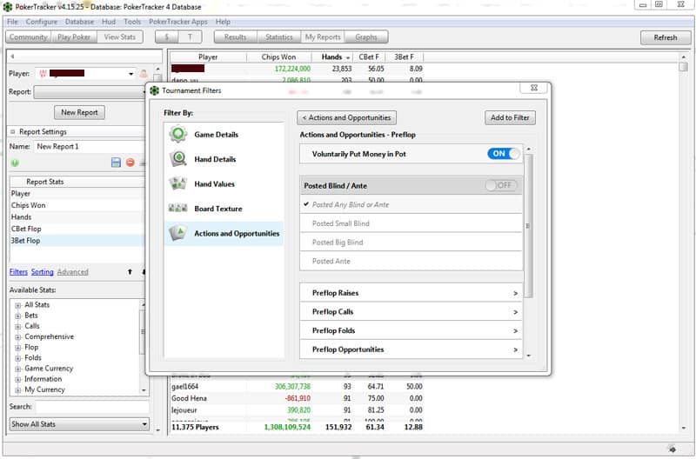The width and height of the screenshot is (696, 459).
Task: Select Posted Big Blind option
Action: pyautogui.click(x=411, y=243)
